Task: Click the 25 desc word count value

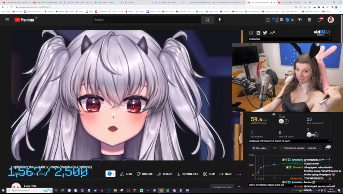Action: click(x=309, y=119)
